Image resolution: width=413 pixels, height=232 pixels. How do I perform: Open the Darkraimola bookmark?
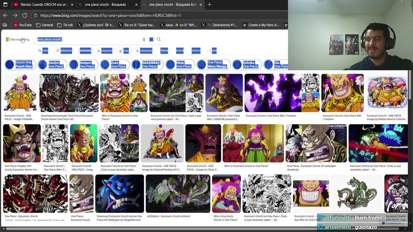[219, 25]
